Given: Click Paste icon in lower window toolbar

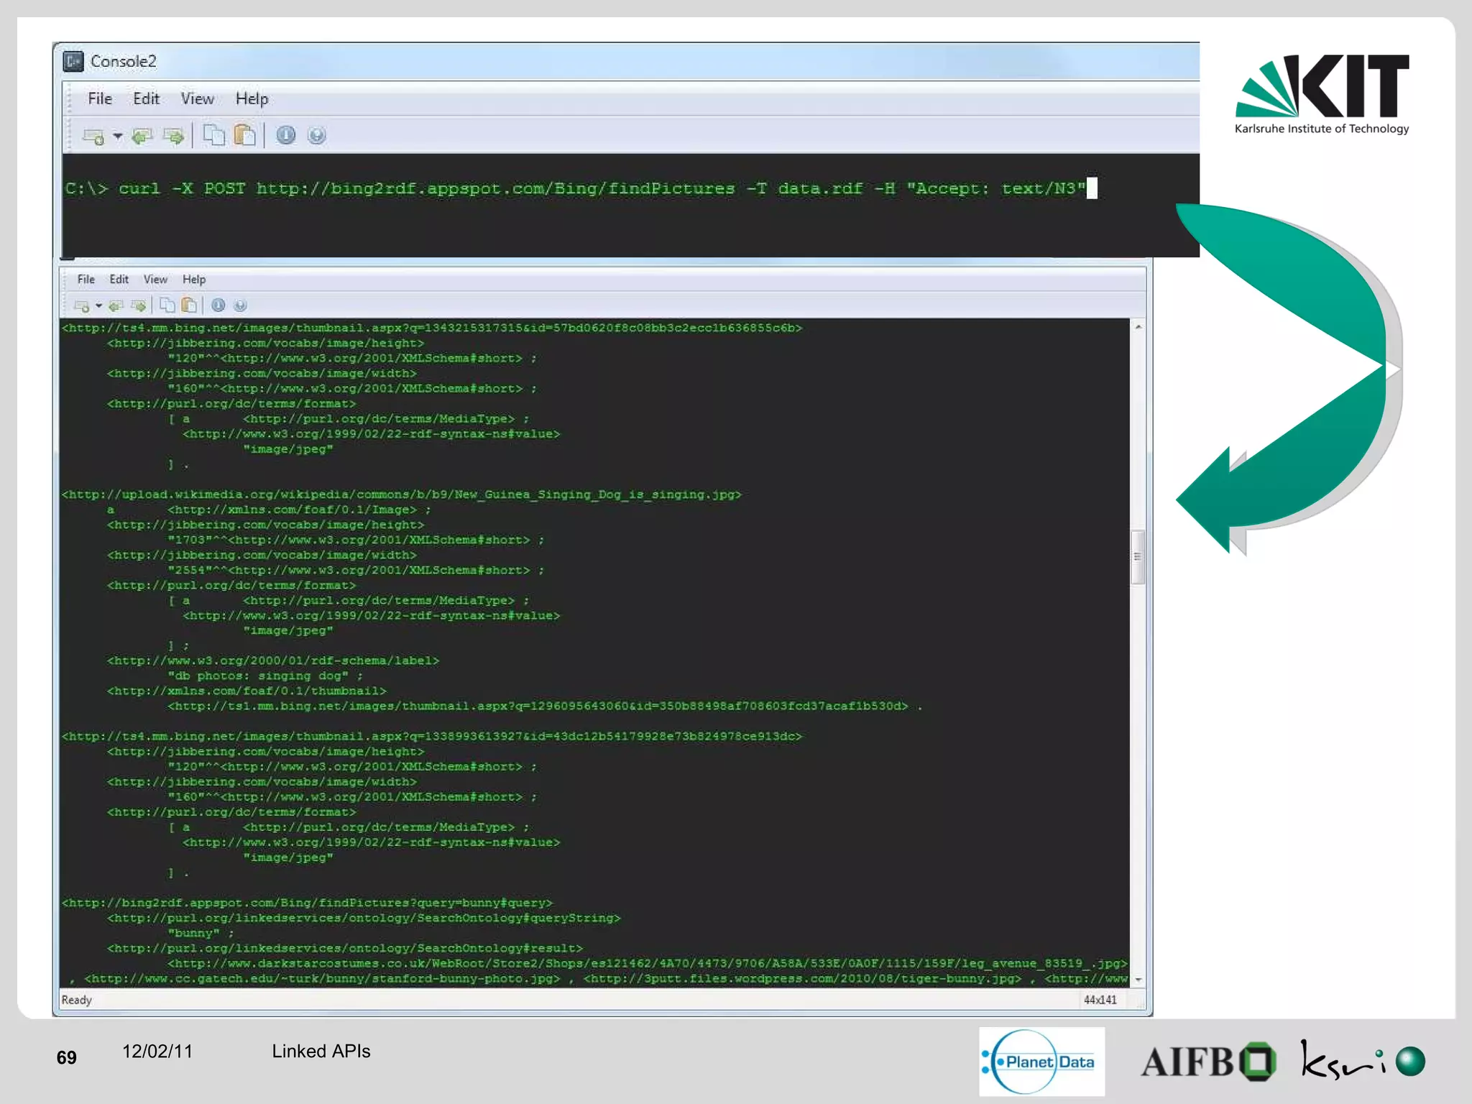Looking at the screenshot, I should tap(190, 305).
